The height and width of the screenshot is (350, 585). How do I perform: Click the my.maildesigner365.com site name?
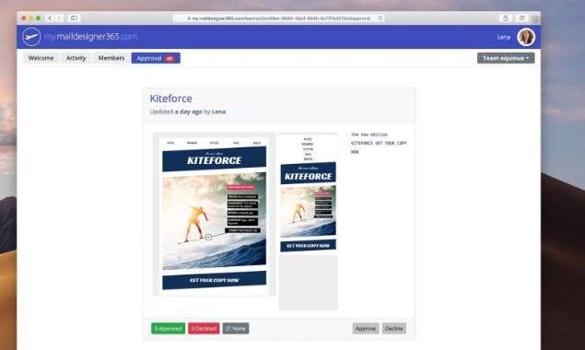(90, 37)
